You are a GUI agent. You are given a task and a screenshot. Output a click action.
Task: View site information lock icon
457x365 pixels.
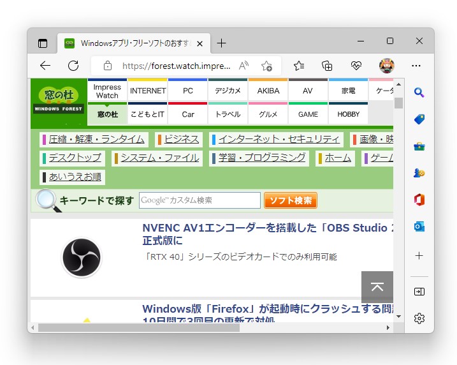point(108,66)
